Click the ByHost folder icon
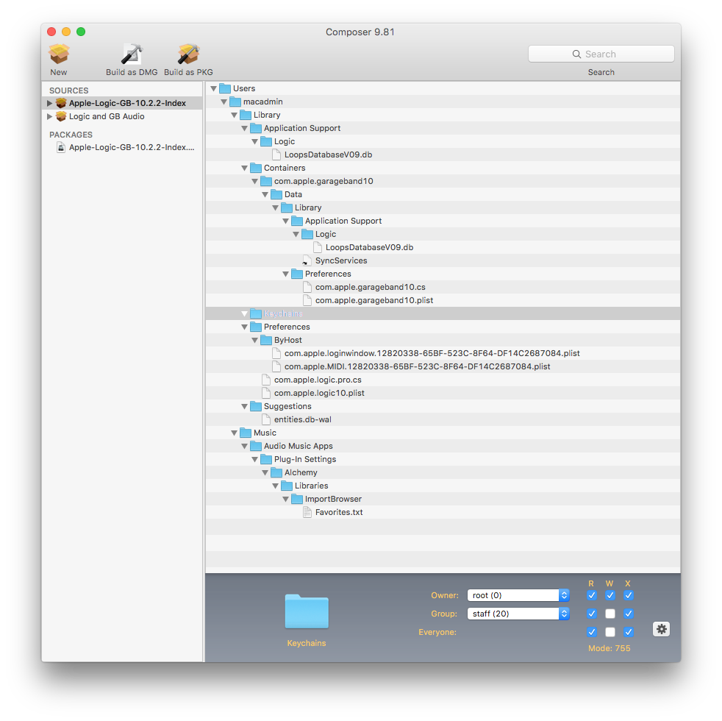Screen dimensions: 722x721 pyautogui.click(x=265, y=341)
